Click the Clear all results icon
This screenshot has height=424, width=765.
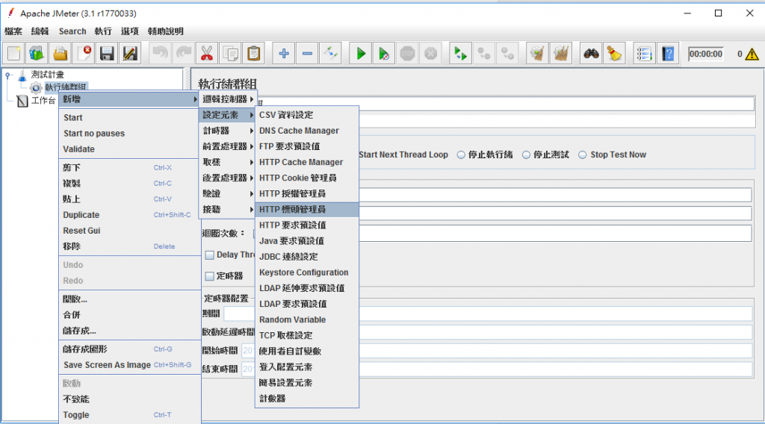click(x=560, y=54)
